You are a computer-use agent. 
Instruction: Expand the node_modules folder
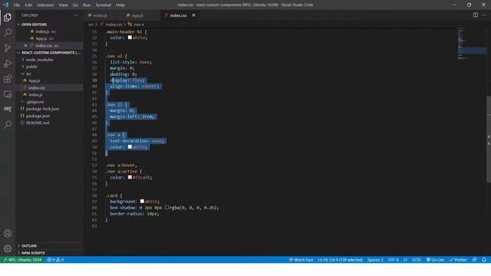click(39, 60)
